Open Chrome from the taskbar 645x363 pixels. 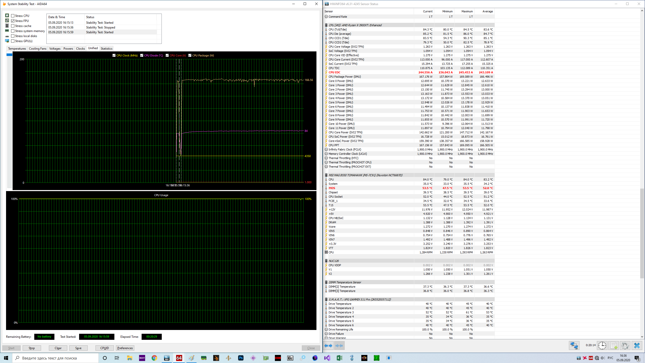coord(154,358)
